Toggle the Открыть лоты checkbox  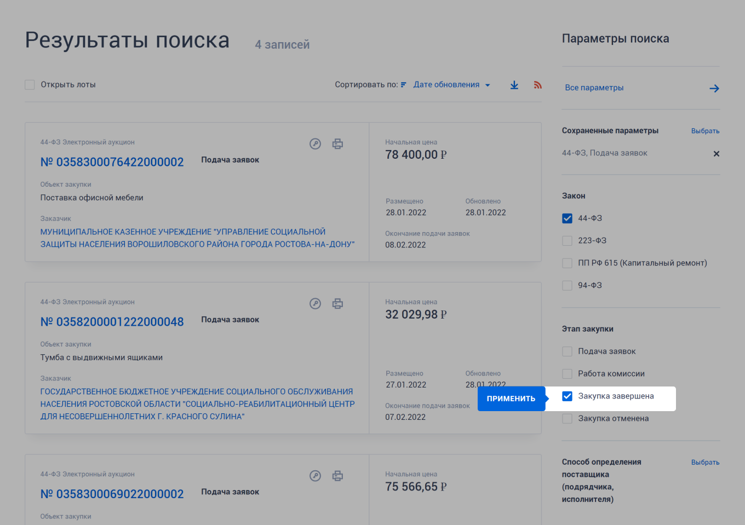click(30, 85)
